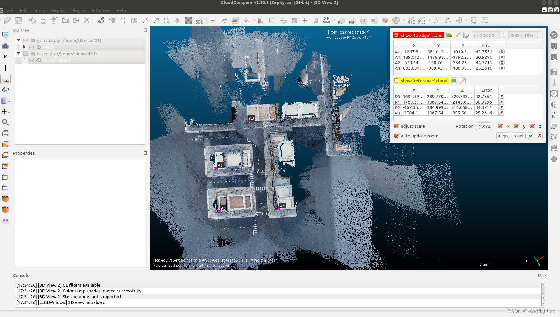Image resolution: width=560 pixels, height=317 pixels.
Task: Set the BACK view cube icon
Action: click(5, 210)
